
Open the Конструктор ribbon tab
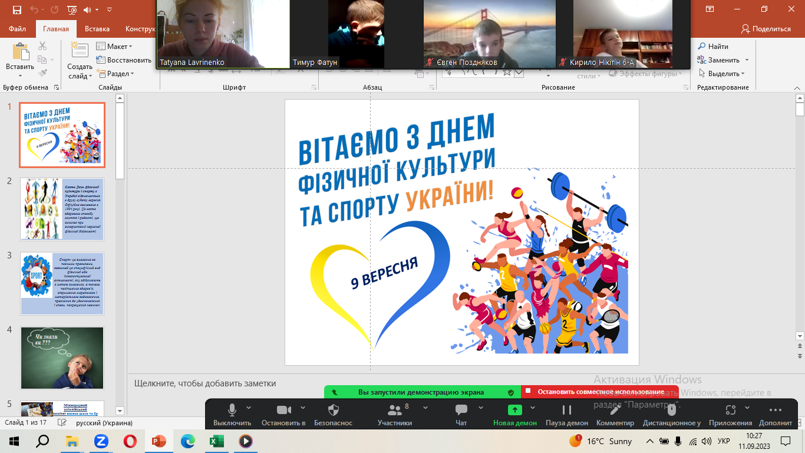[x=140, y=29]
